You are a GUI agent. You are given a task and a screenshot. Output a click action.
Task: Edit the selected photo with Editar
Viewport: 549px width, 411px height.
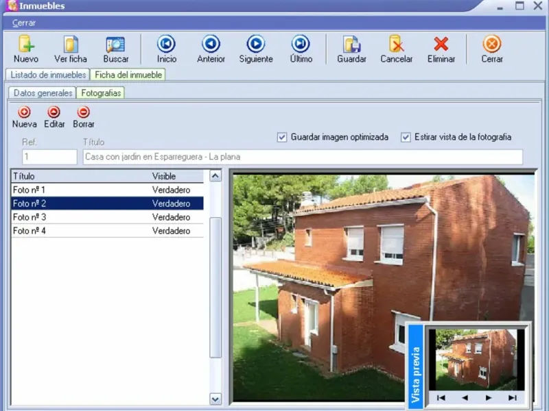[x=54, y=117]
